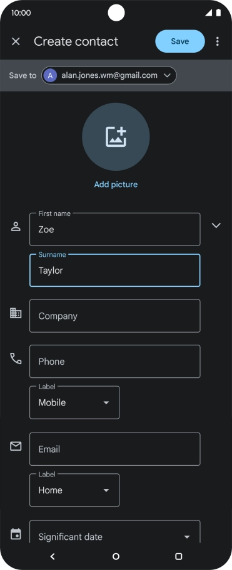
Task: Open the Significant date dropdown
Action: (x=114, y=532)
